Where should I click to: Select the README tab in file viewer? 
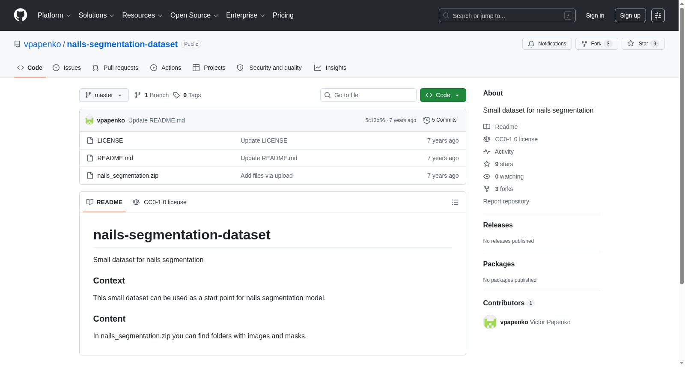click(x=104, y=202)
